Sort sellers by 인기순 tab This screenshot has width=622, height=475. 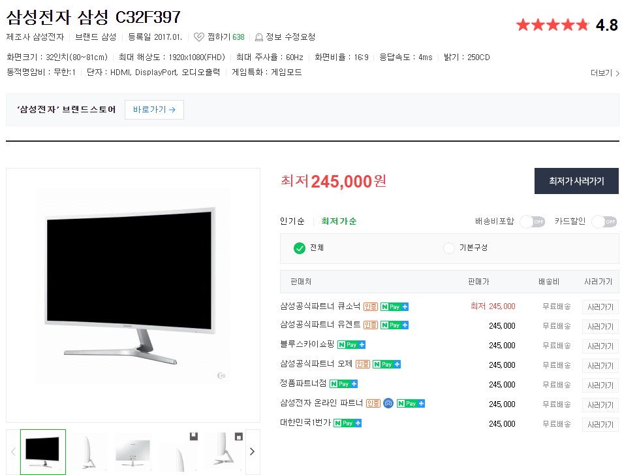[x=292, y=221]
